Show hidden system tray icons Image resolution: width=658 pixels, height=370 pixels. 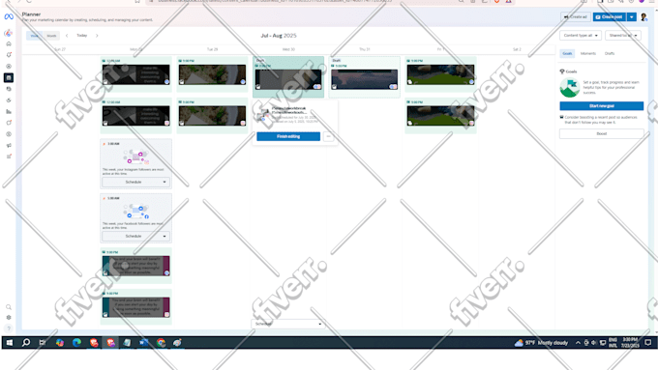click(578, 343)
